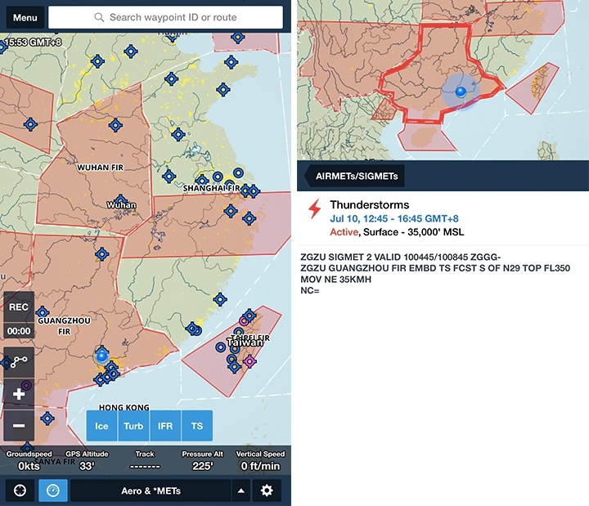Go back via AIRMETs/SIGMETs button

[x=354, y=176]
